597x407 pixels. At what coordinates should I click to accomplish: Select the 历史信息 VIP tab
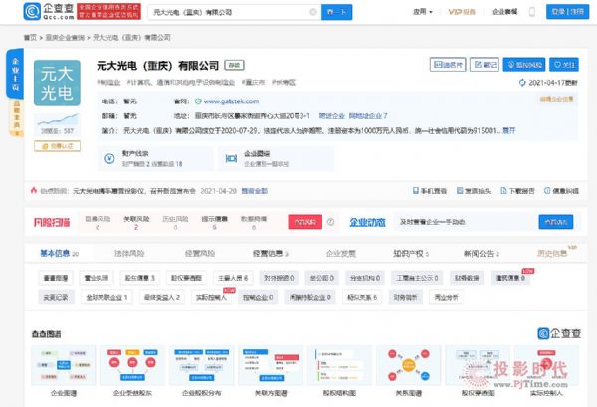(553, 254)
